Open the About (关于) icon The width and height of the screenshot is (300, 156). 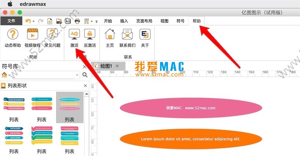click(x=145, y=34)
